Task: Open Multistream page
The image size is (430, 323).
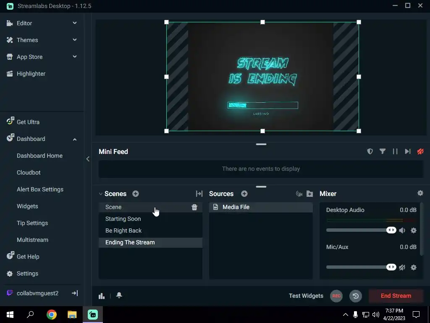Action: coord(32,240)
